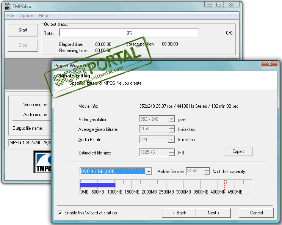282x225 pixels.
Task: Open the Video resolution dropdown
Action: (171, 119)
